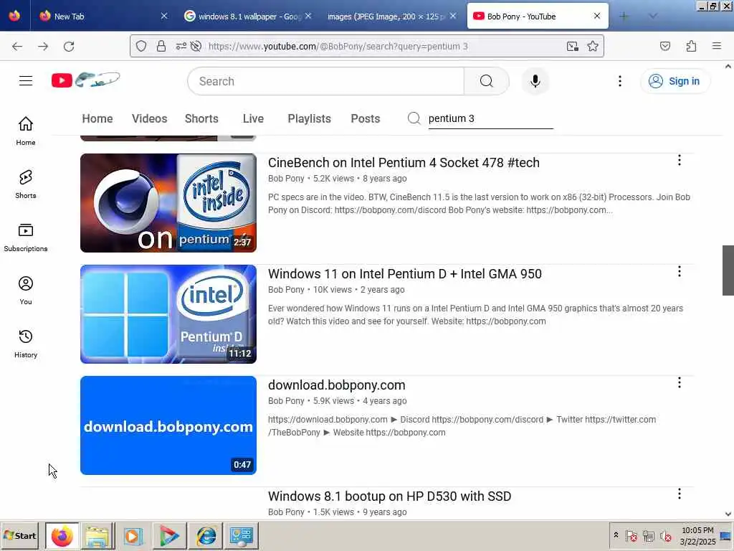Switch to the channel Videos tab
The width and height of the screenshot is (734, 551).
149,118
